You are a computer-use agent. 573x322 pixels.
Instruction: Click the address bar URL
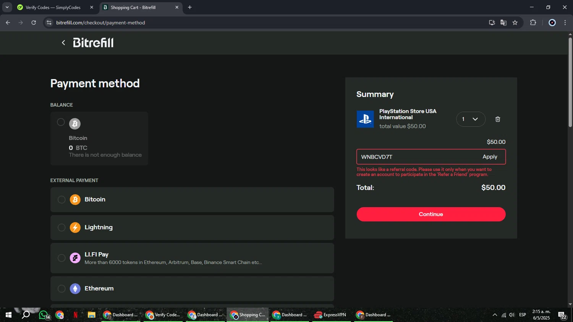[x=100, y=23]
